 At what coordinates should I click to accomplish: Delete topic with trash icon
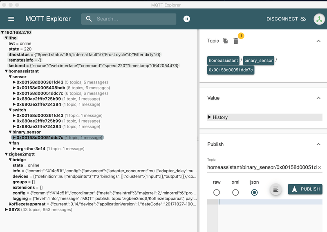(x=236, y=41)
